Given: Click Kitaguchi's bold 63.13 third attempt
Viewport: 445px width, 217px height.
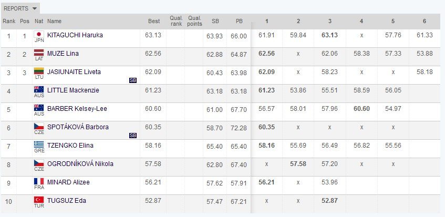Looking at the screenshot, I should pos(329,35).
